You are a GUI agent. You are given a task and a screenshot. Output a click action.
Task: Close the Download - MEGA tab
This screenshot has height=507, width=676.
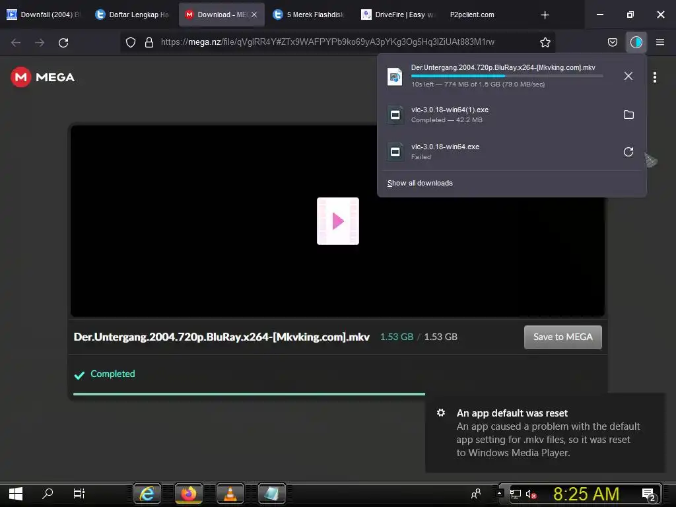click(x=254, y=15)
